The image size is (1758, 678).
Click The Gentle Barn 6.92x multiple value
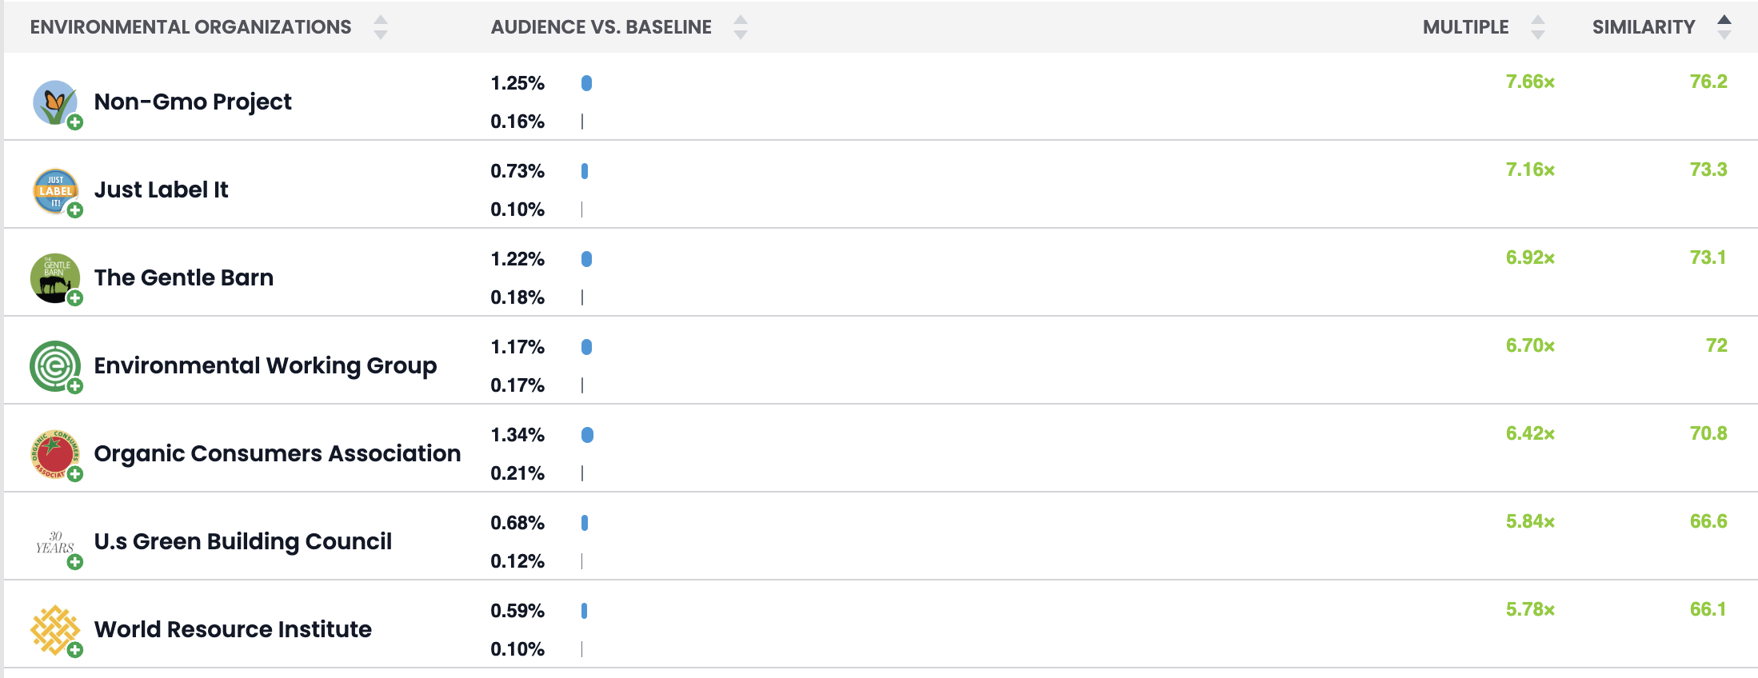coord(1530,257)
